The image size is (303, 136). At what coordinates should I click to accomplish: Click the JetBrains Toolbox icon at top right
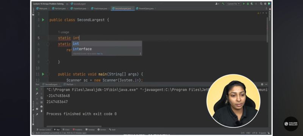pos(269,4)
